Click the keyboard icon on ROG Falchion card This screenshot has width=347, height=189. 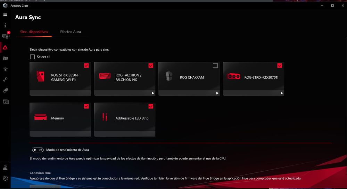pyautogui.click(x=105, y=76)
